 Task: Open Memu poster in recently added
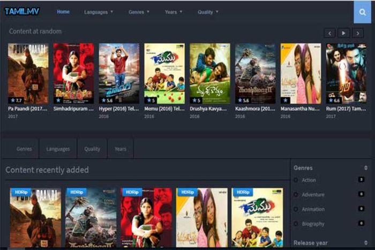(x=257, y=217)
